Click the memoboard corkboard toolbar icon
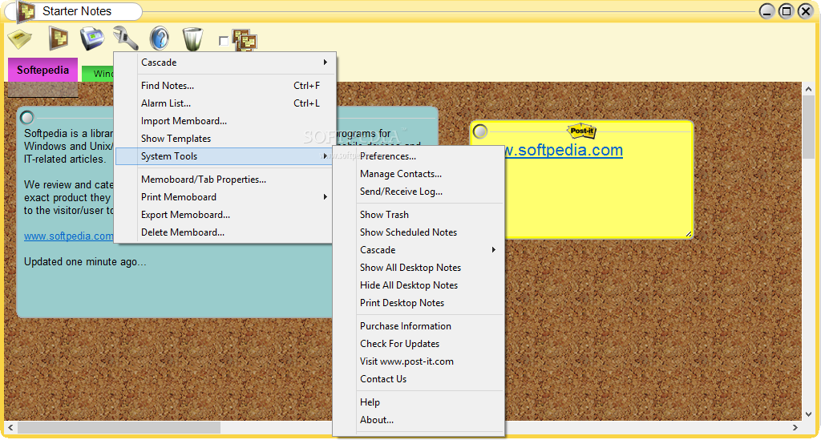Image resolution: width=821 pixels, height=440 pixels. (x=58, y=38)
